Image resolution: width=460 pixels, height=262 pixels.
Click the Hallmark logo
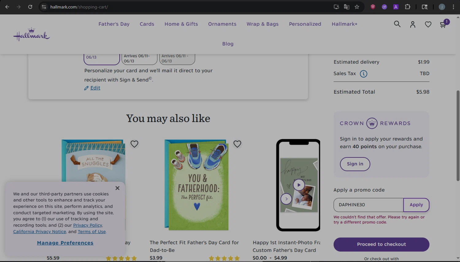pyautogui.click(x=31, y=34)
